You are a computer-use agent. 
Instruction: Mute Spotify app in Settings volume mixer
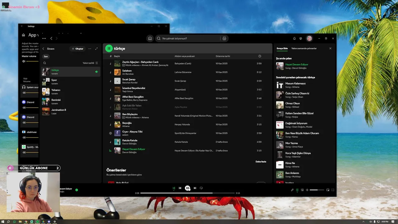24,152
